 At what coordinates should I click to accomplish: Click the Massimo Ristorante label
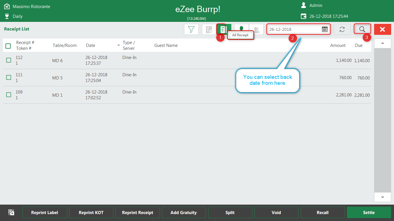(x=31, y=6)
